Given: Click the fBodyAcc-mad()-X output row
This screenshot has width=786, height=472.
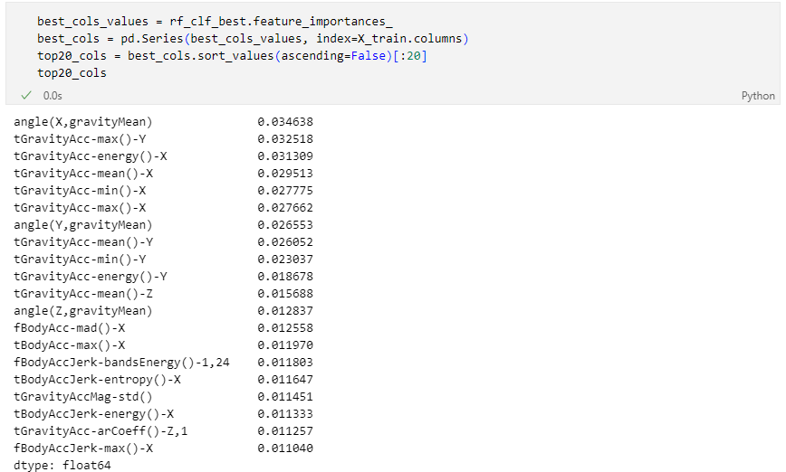Looking at the screenshot, I should coord(163,328).
